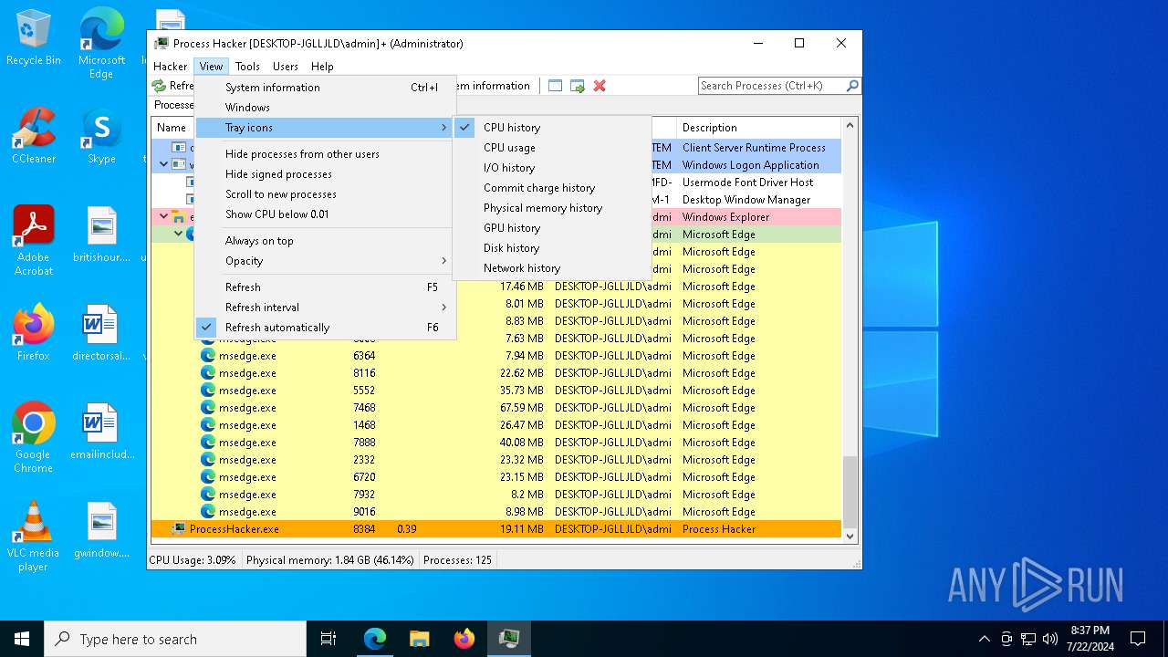Viewport: 1168px width, 657px height.
Task: Select Scroll to new processes
Action: 325,194
